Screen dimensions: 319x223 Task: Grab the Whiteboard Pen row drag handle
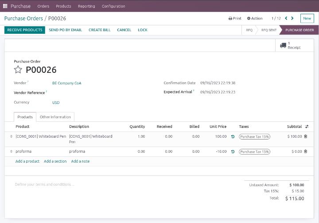11,136
